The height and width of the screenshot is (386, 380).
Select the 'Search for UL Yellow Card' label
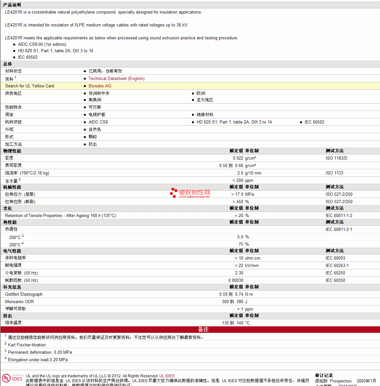30,86
